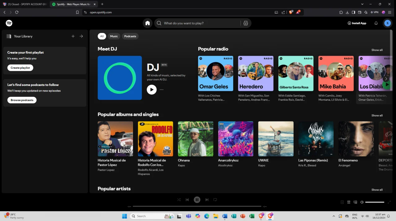This screenshot has height=221, width=396.
Task: Open the UWAIE album cover
Action: coord(276,139)
